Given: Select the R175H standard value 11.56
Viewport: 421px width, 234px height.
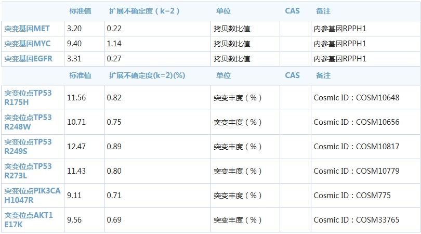Looking at the screenshot, I should tap(76, 98).
